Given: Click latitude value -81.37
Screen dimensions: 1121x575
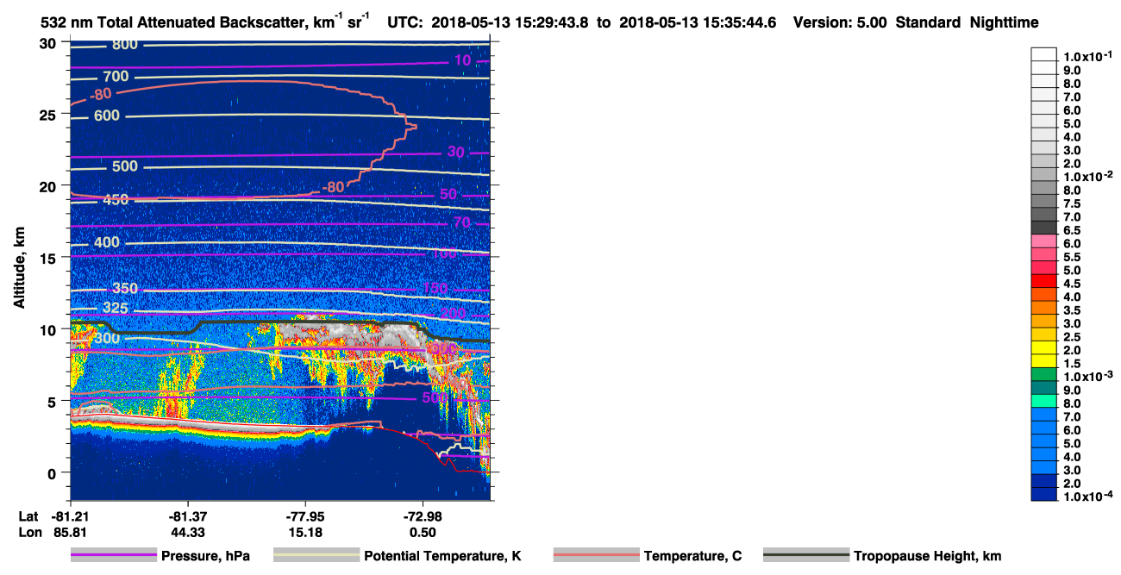Looking at the screenshot, I should click(188, 516).
